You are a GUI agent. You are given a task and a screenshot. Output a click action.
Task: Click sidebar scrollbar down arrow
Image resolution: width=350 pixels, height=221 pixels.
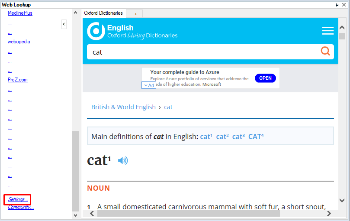click(75, 215)
